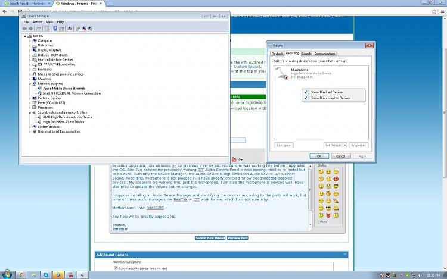Click Submit New Thread button
The height and width of the screenshot is (279, 447).
coord(210,238)
